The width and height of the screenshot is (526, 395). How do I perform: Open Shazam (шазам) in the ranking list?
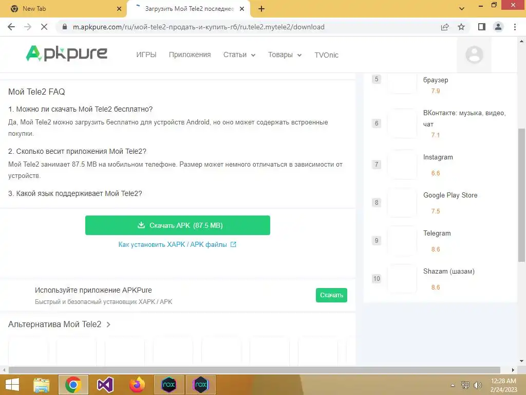pos(449,271)
